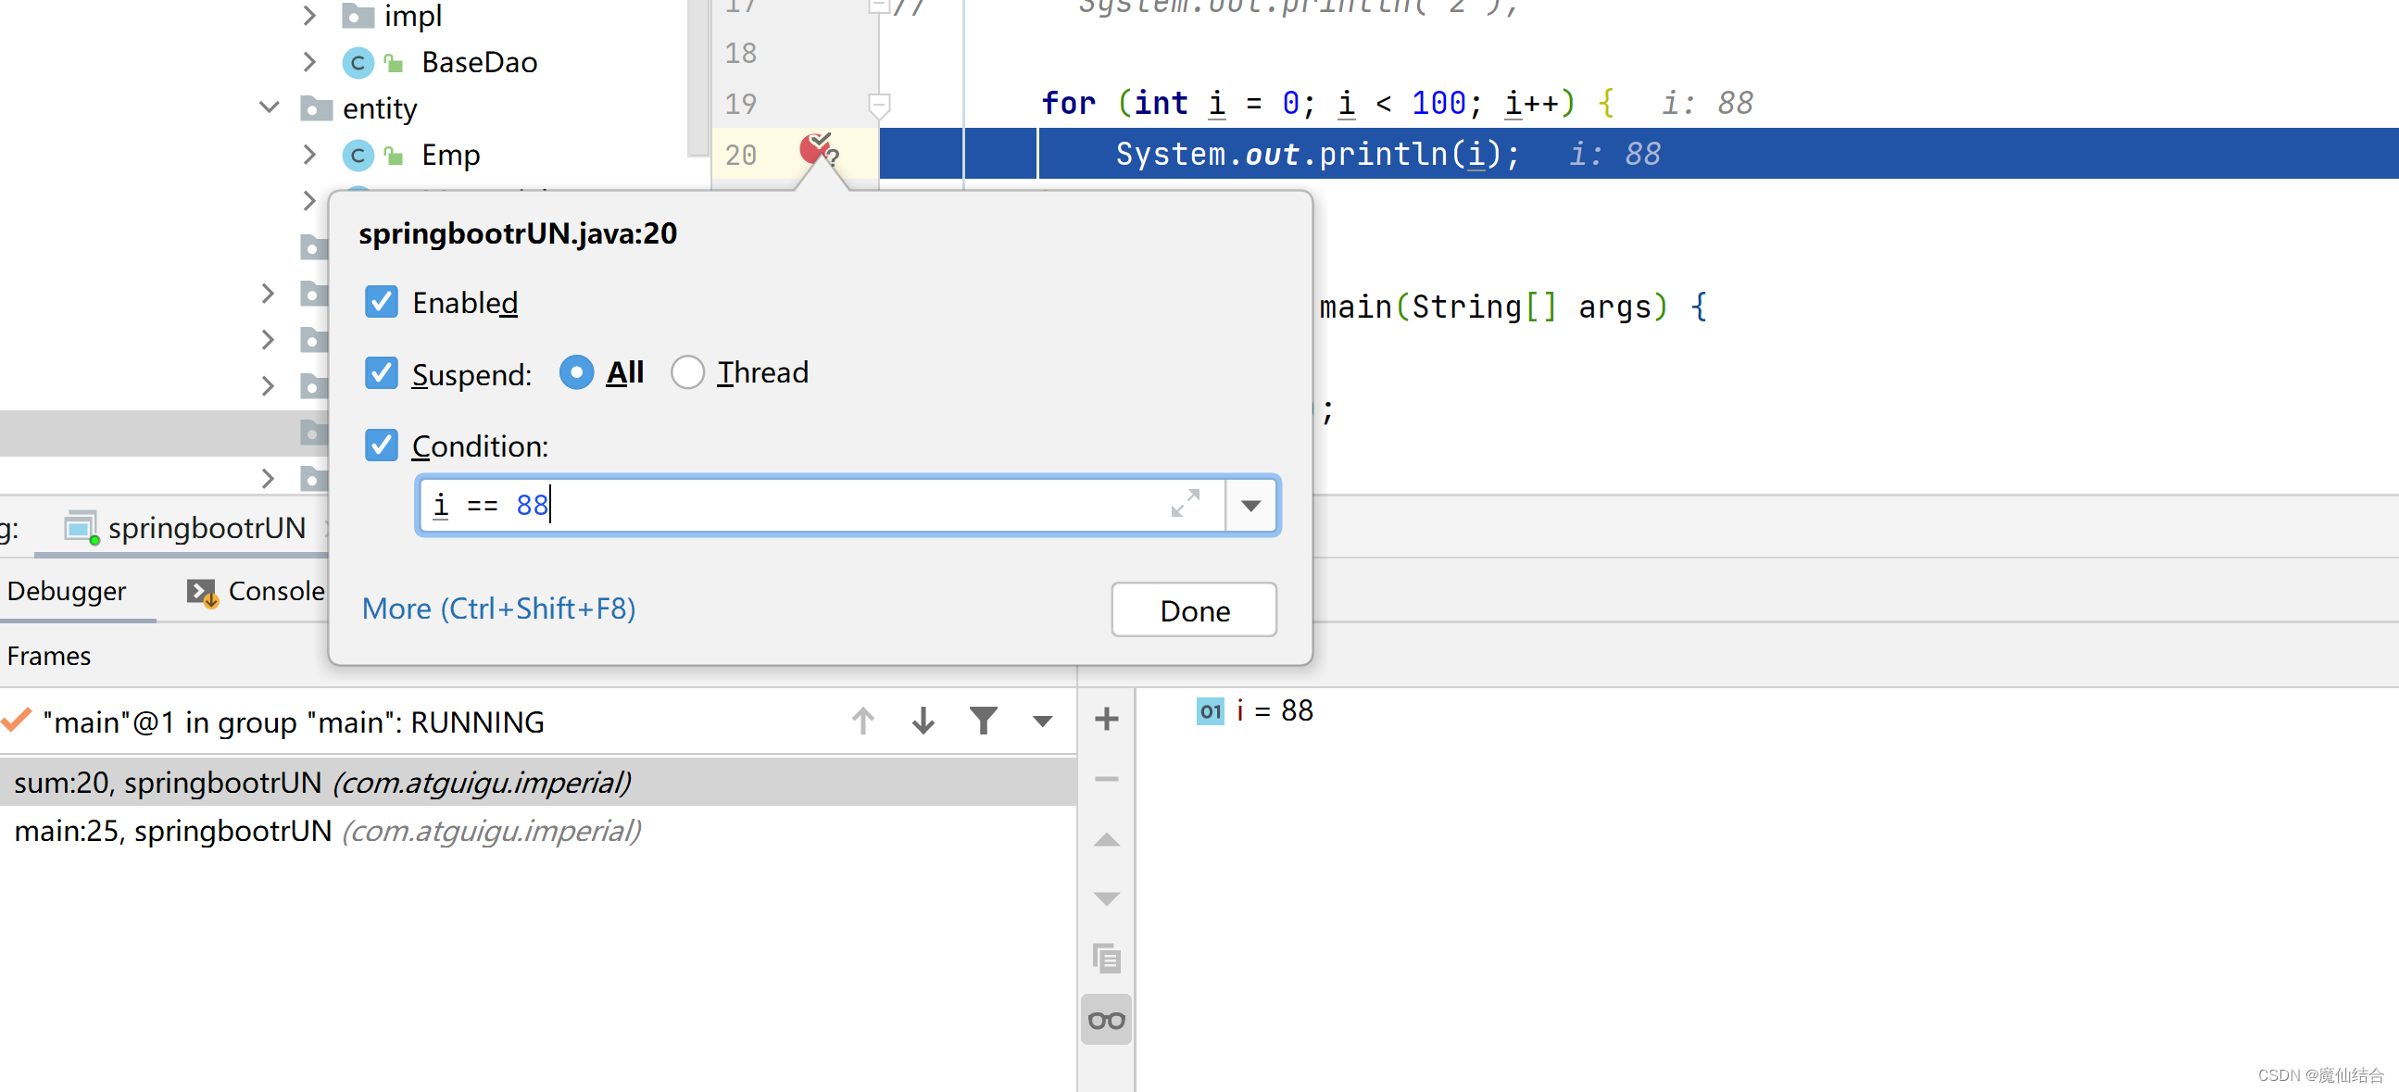Image resolution: width=2399 pixels, height=1092 pixels.
Task: Toggle show watches glasses icon
Action: pos(1106,1021)
